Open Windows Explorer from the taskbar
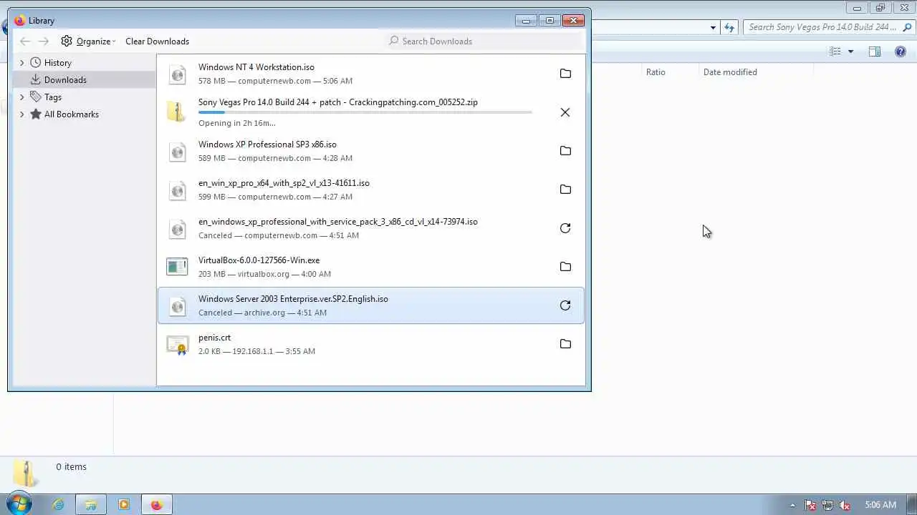 coord(91,504)
